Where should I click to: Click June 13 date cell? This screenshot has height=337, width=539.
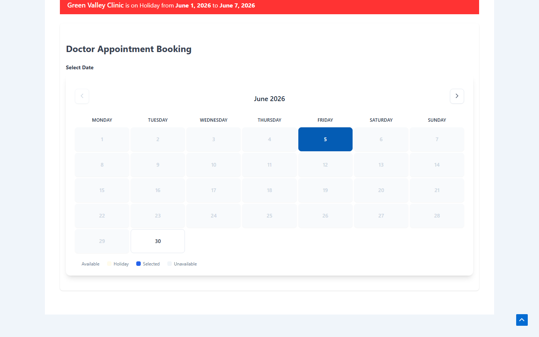[x=381, y=165]
